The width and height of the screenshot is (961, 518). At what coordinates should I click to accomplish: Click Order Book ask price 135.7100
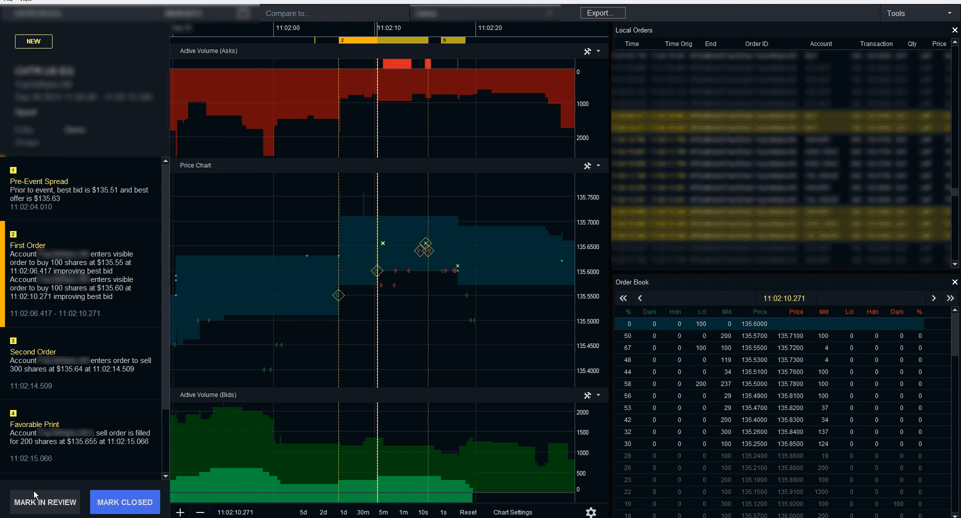[x=790, y=336]
